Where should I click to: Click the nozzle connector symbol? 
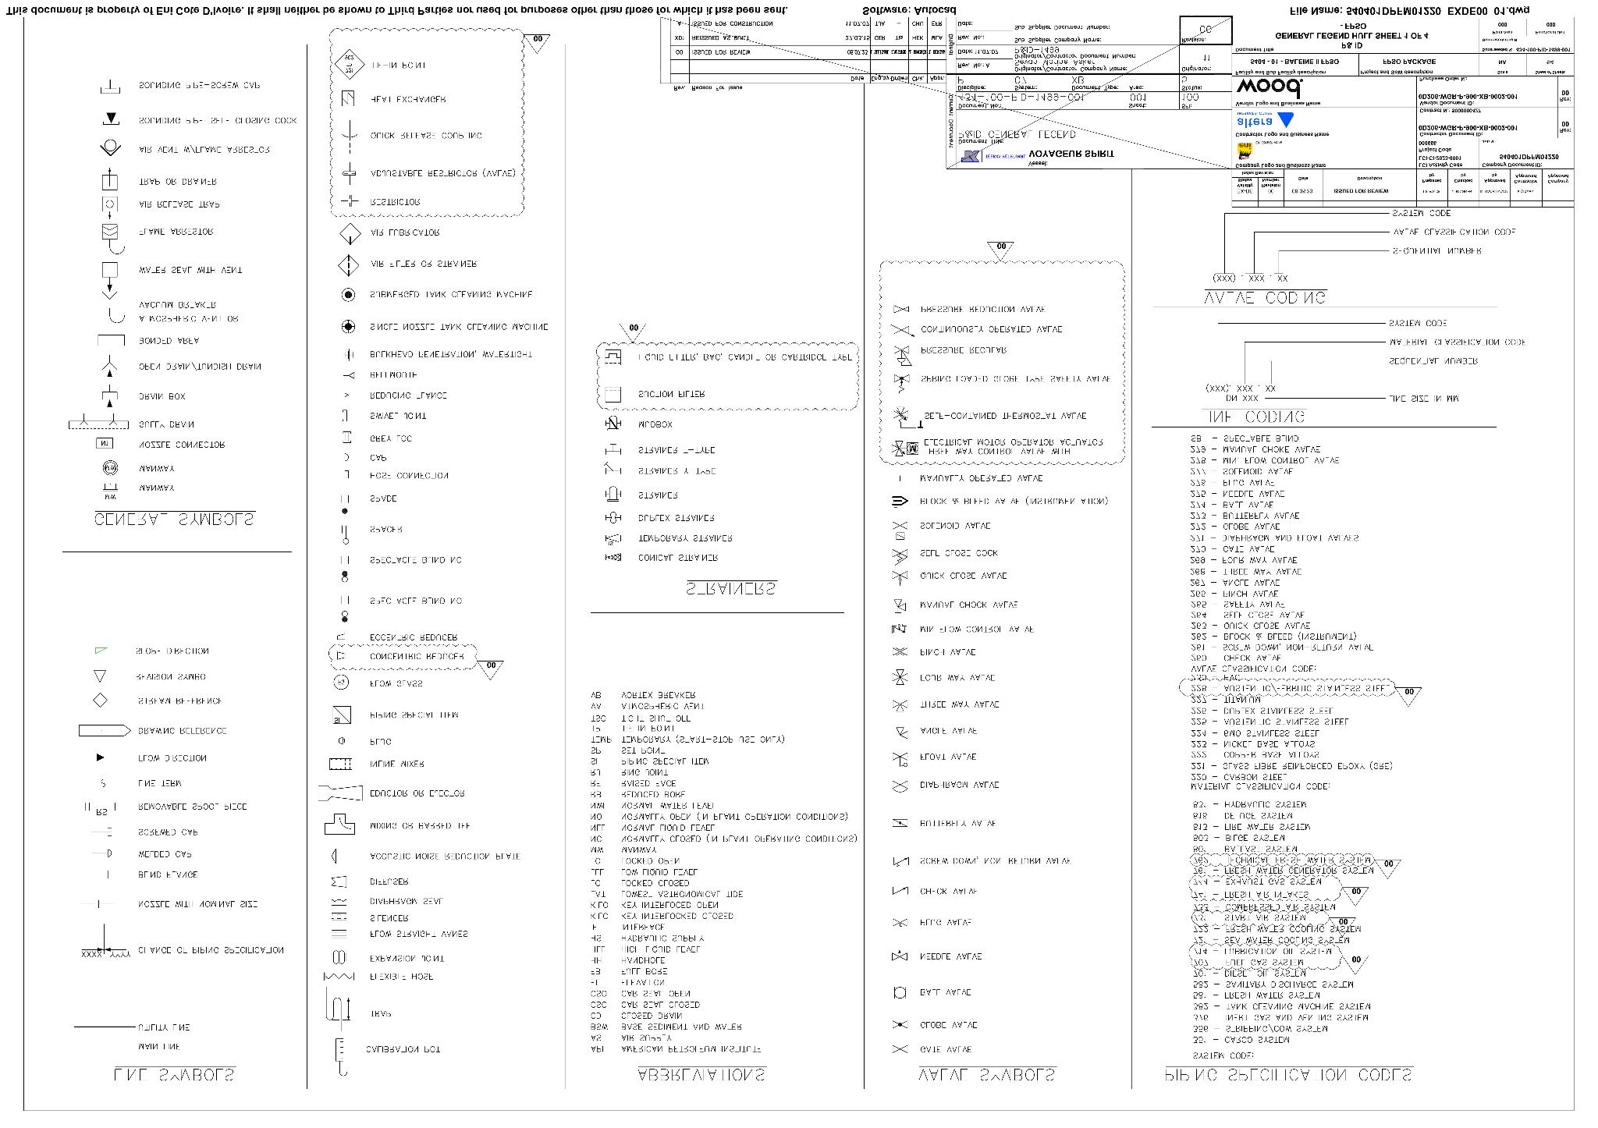pos(104,444)
